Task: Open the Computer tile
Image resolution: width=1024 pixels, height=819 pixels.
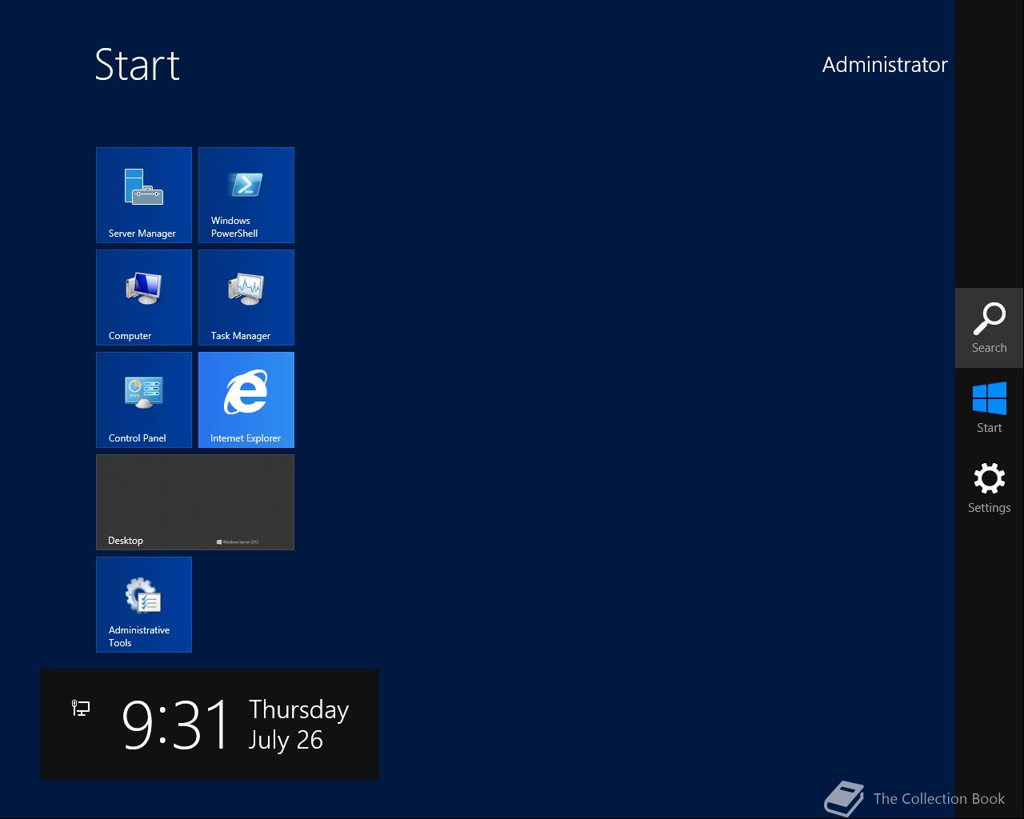Action: [x=144, y=298]
